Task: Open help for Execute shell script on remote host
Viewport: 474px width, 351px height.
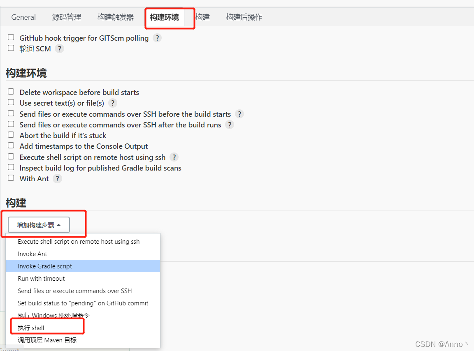Action: click(x=174, y=157)
